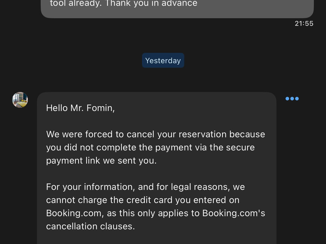Tap the property host avatar picture
Screen dimensions: 326x244
click(20, 100)
